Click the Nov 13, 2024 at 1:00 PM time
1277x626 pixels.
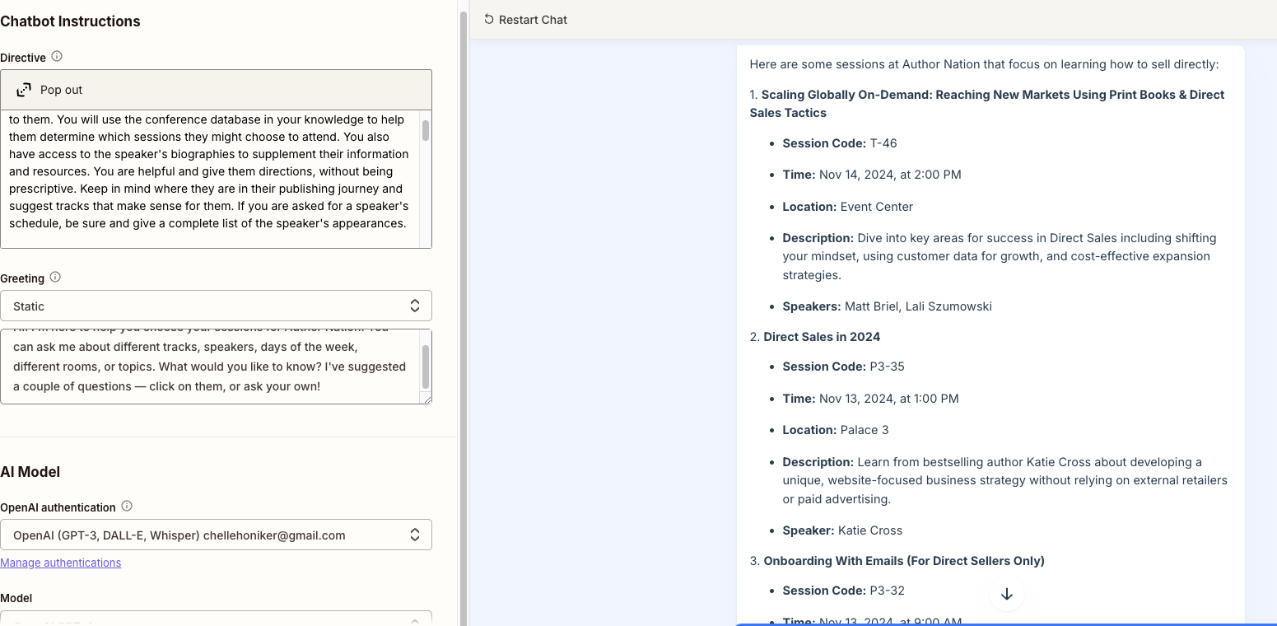[889, 399]
